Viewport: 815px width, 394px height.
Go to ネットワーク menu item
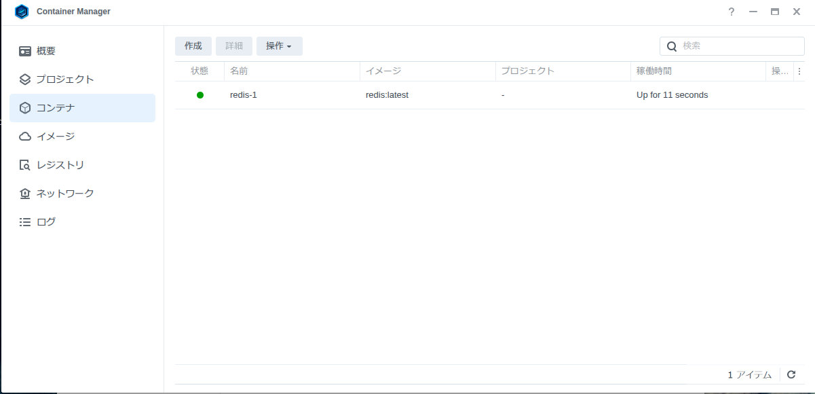82,194
